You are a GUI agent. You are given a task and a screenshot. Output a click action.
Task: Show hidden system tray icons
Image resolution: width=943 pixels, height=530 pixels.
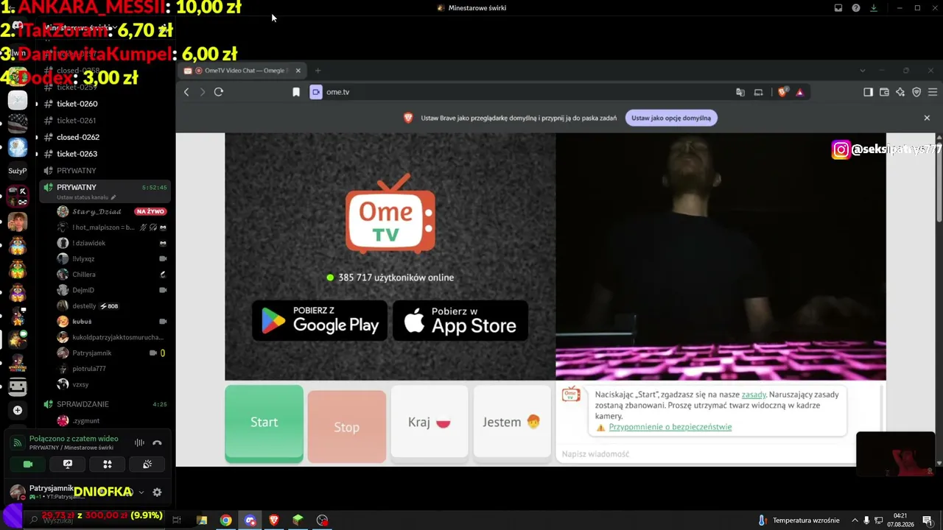click(855, 520)
